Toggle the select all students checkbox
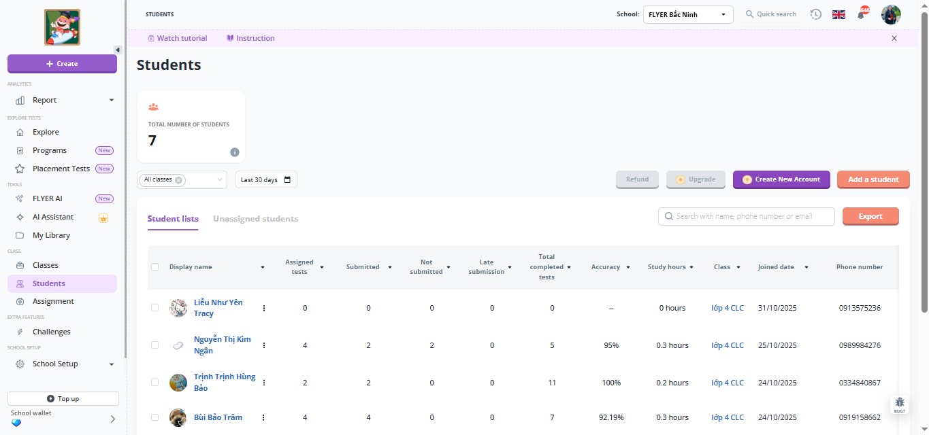 pos(155,267)
